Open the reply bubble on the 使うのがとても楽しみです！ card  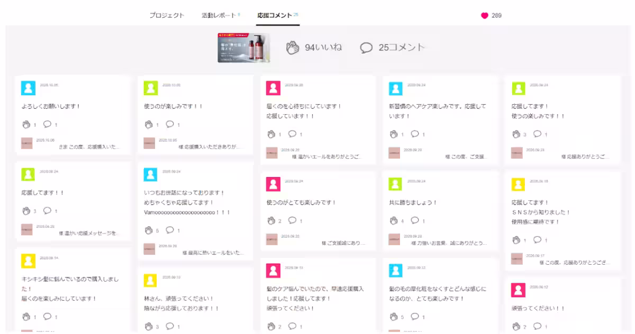292,220
